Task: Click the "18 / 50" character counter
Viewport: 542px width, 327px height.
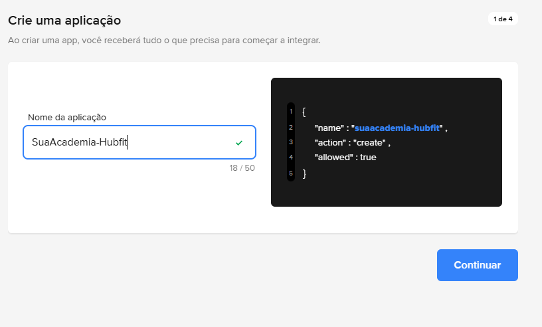Action: (x=242, y=168)
